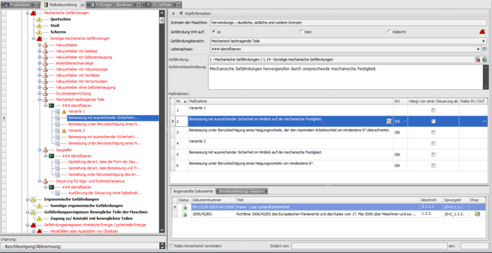Click the blue info icon beside Lebensphase

click(x=485, y=49)
